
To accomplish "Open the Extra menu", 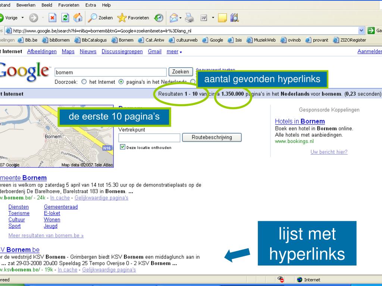I will pyautogui.click(x=91, y=5).
